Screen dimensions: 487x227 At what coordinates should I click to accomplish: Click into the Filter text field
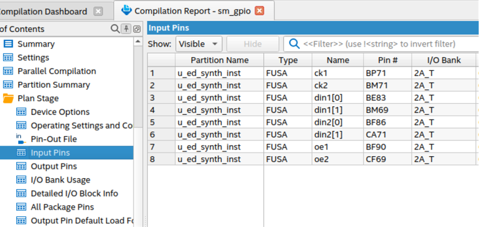(x=385, y=44)
